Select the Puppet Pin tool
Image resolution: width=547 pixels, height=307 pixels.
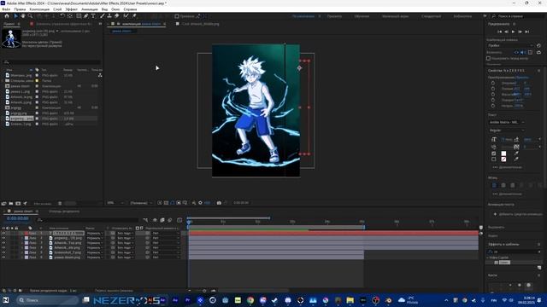pos(134,16)
